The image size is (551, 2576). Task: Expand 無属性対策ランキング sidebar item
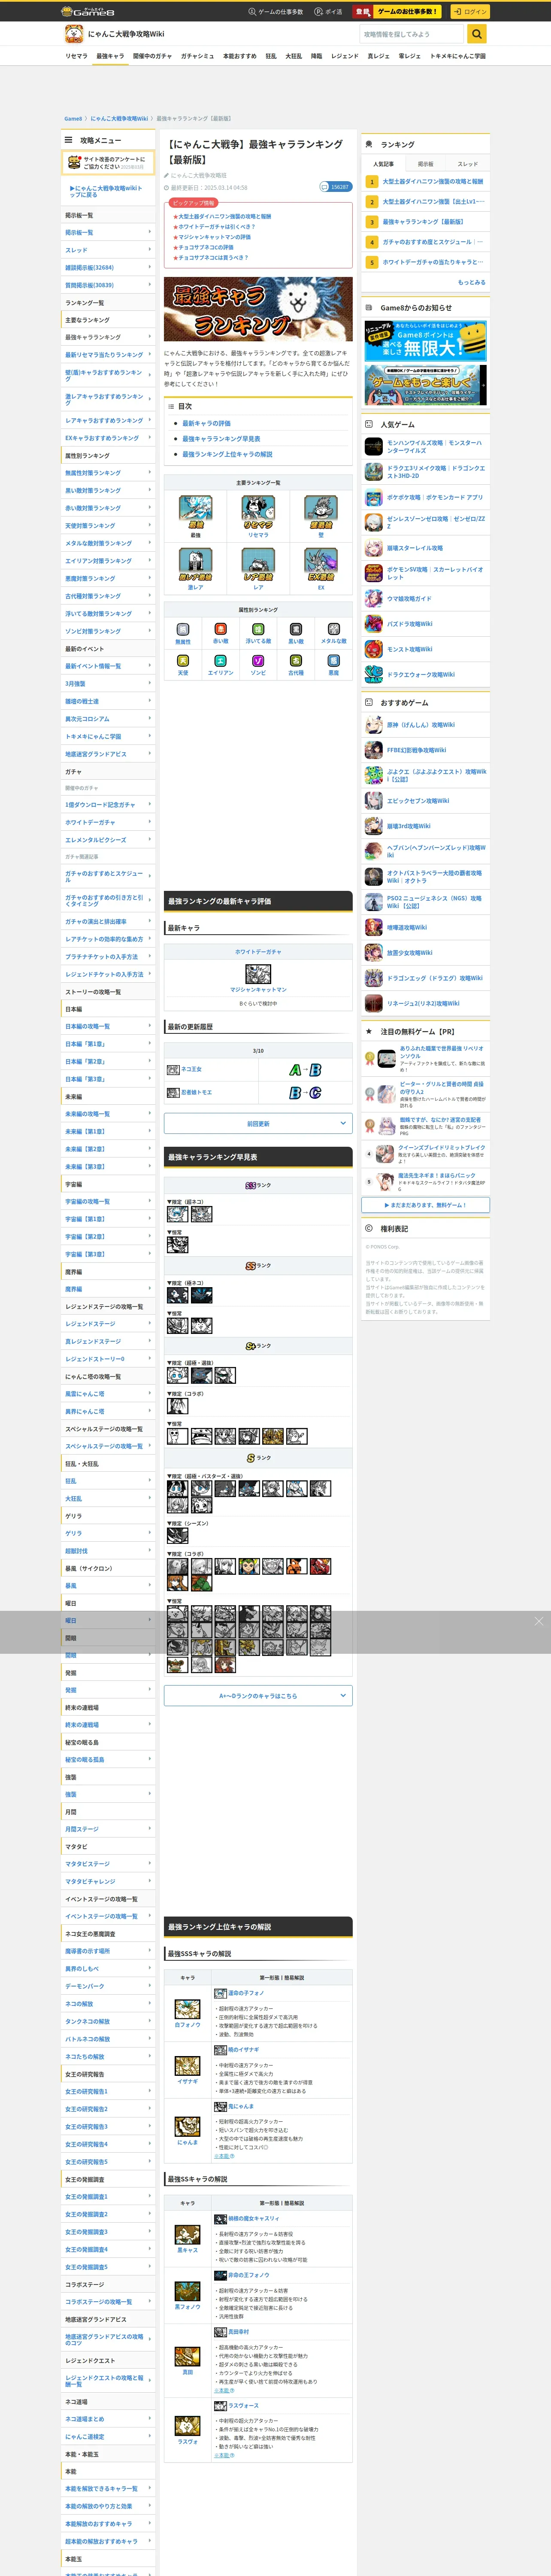(108, 473)
